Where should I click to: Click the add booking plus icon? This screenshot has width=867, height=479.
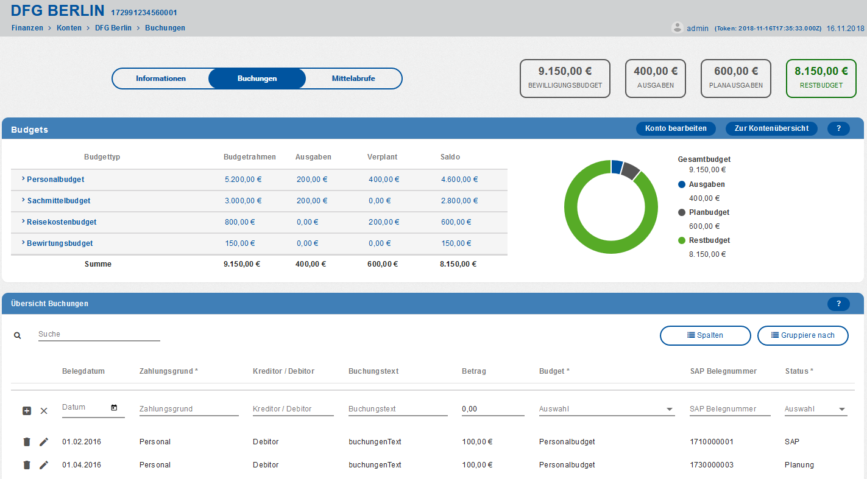[x=27, y=411]
